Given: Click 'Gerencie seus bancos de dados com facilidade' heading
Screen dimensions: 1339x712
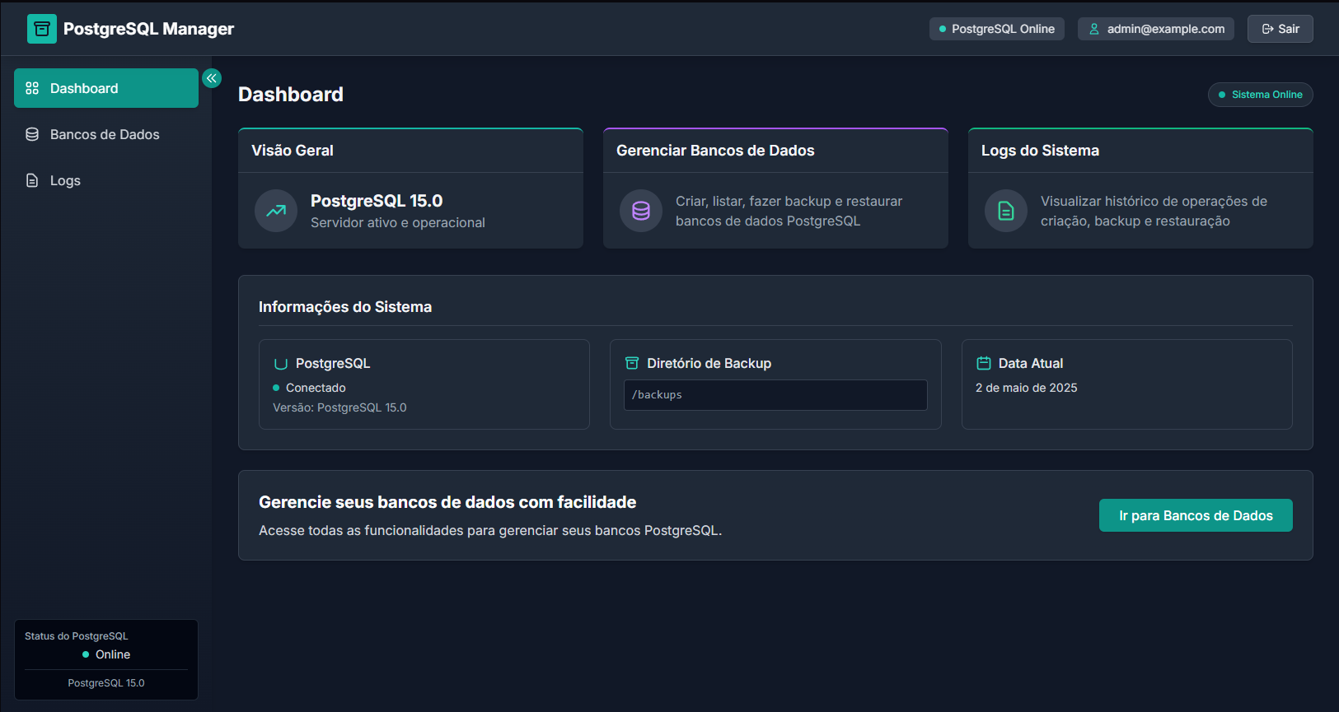Looking at the screenshot, I should (447, 502).
